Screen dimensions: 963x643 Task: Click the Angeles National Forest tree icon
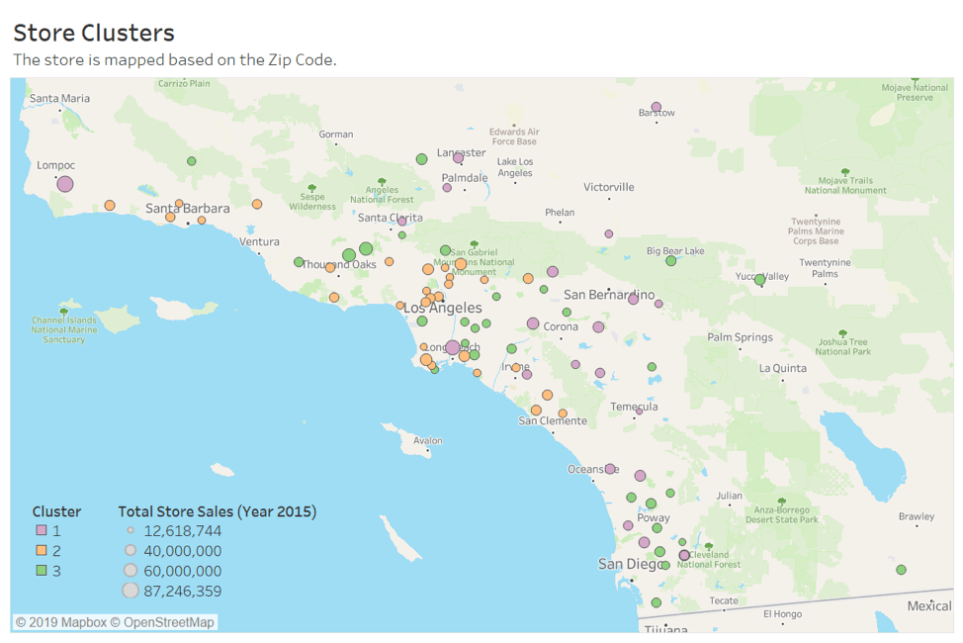pos(382,180)
